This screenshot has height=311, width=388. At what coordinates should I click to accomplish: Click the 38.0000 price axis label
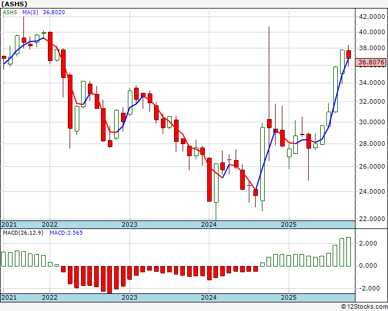coord(371,48)
